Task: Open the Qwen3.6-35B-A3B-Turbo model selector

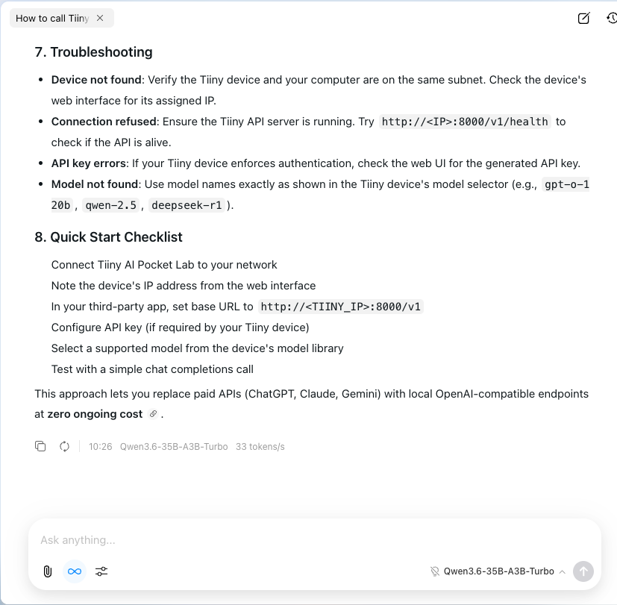Action: (x=498, y=571)
